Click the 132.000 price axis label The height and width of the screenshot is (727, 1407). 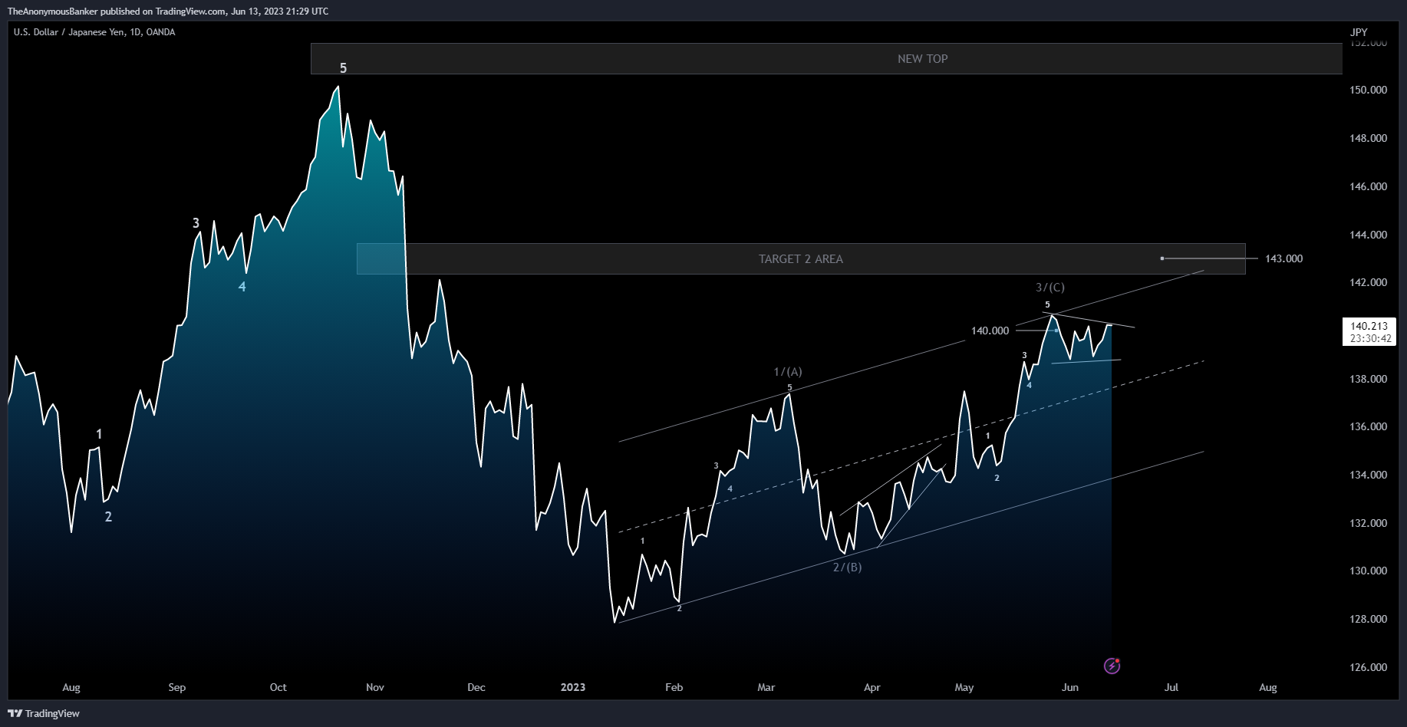coord(1368,523)
